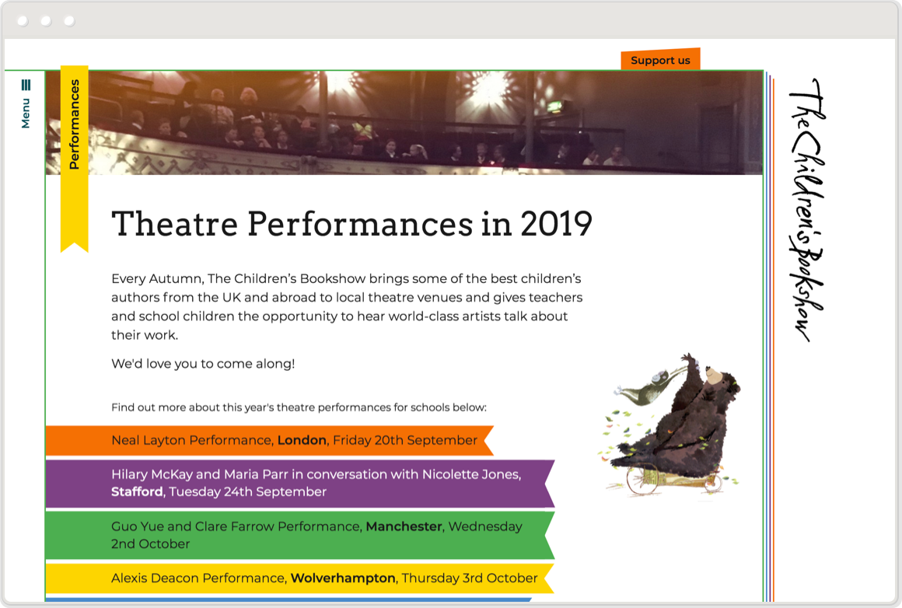Open the hamburger menu icon
Image resolution: width=902 pixels, height=608 pixels.
[x=26, y=85]
